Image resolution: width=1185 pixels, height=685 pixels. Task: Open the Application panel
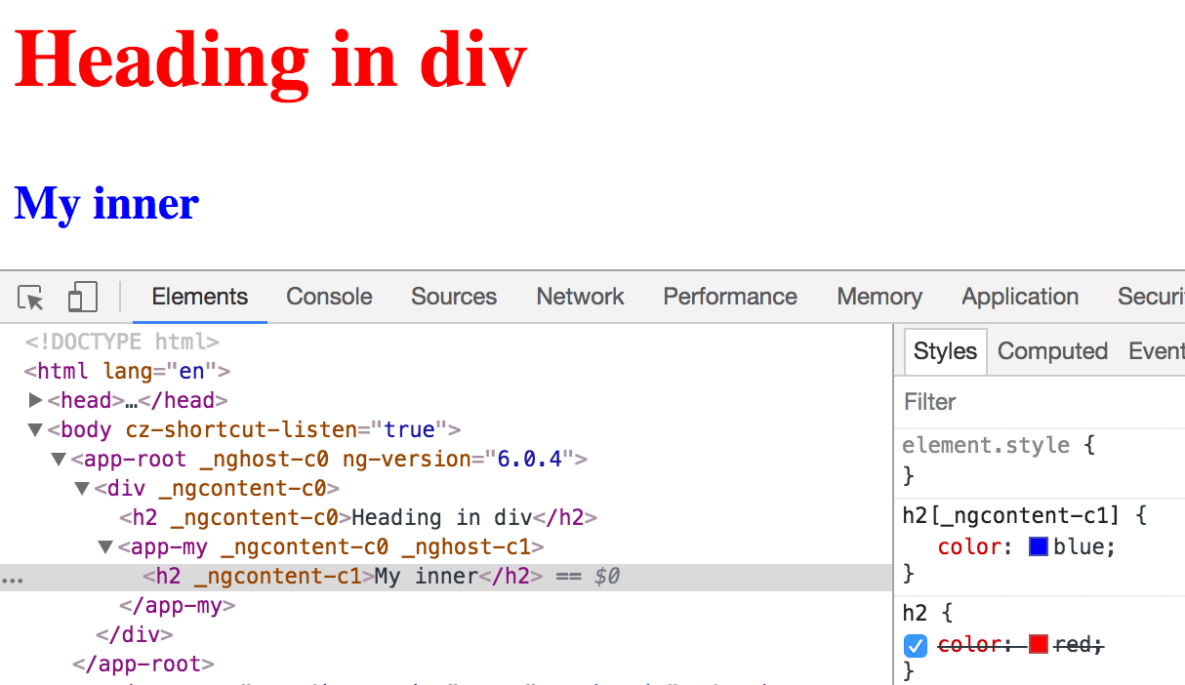[x=1019, y=296]
